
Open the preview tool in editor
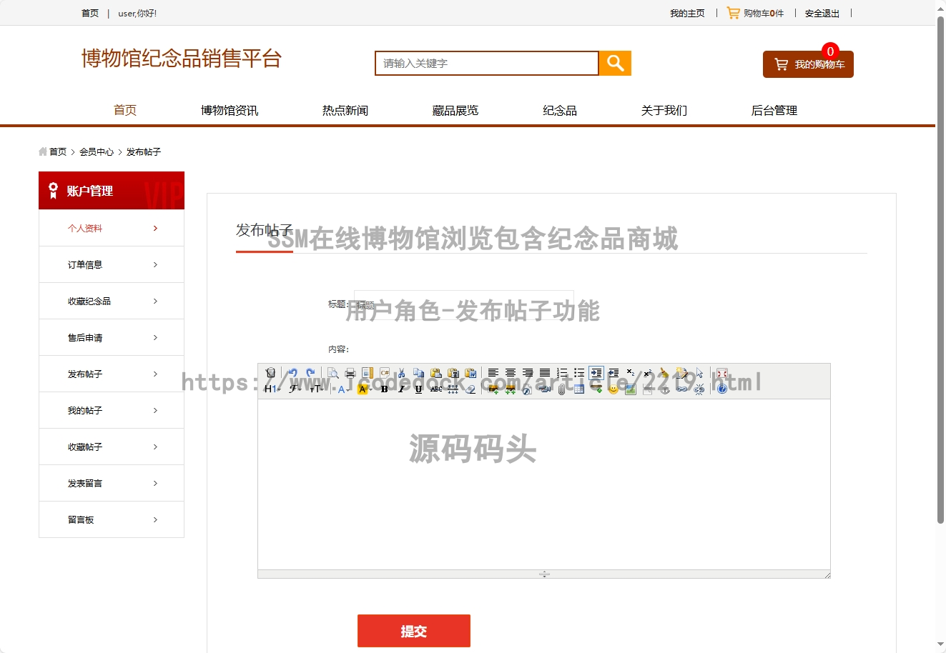[x=333, y=373]
